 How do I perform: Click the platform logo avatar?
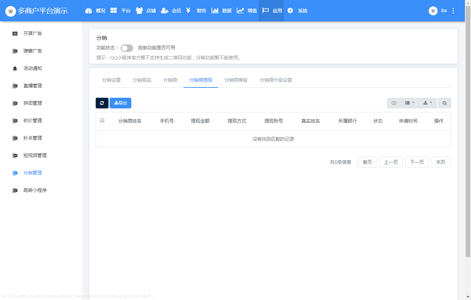[11, 11]
